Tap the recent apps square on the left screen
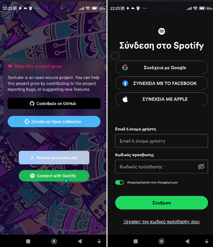Image resolution: width=213 pixels, height=247 pixels. (28, 241)
